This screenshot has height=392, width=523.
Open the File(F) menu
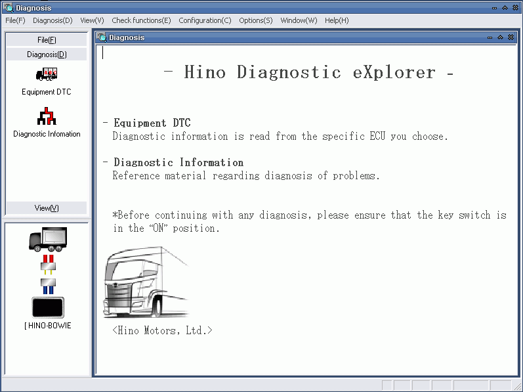pyautogui.click(x=15, y=20)
